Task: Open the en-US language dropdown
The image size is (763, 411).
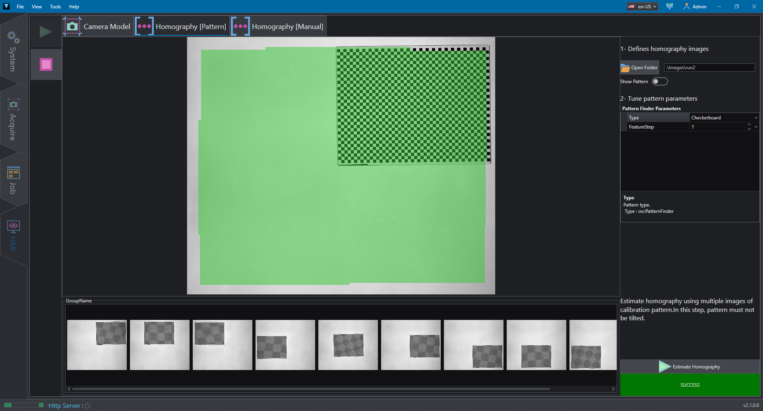Action: click(x=643, y=6)
